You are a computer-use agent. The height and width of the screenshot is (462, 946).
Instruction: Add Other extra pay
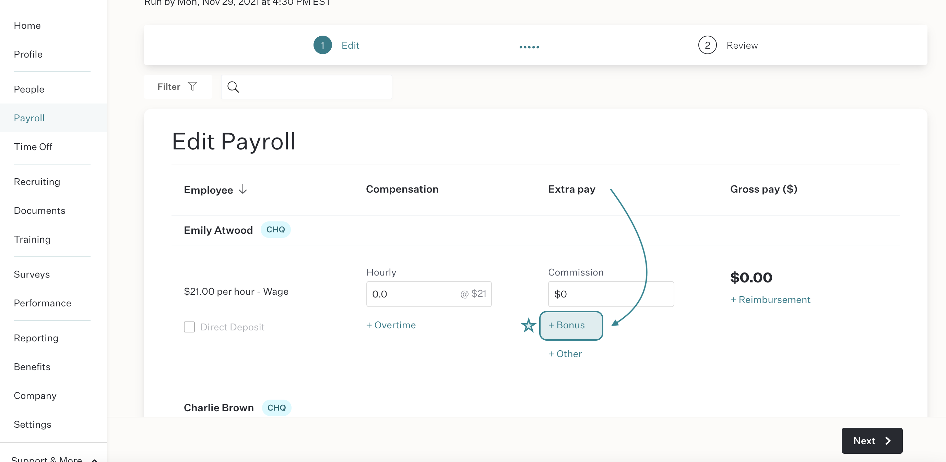(x=565, y=354)
